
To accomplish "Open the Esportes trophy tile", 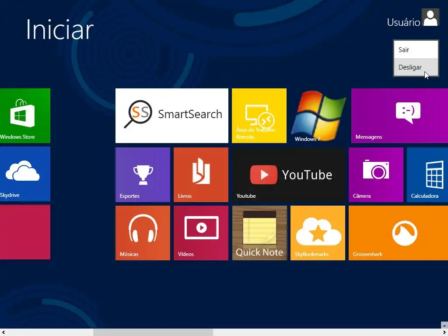I will click(143, 175).
